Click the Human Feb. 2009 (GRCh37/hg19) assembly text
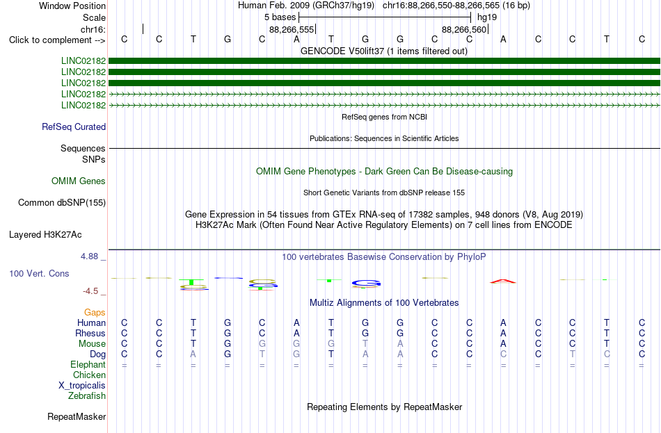This screenshot has width=661, height=433. coord(308,6)
